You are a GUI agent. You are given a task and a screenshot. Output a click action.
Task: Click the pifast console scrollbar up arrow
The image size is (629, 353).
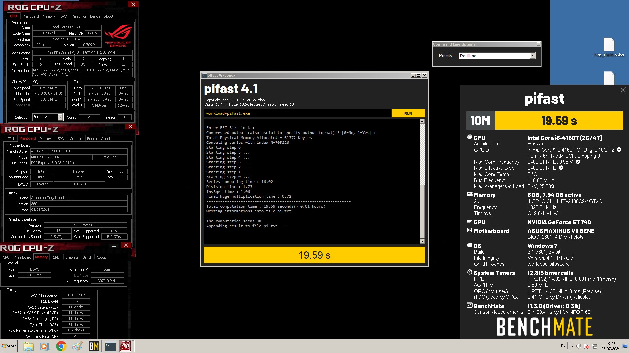coord(422,121)
